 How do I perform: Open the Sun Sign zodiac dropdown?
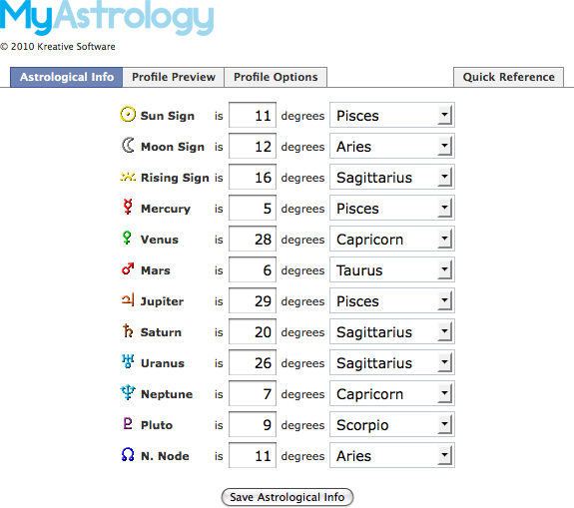[392, 115]
